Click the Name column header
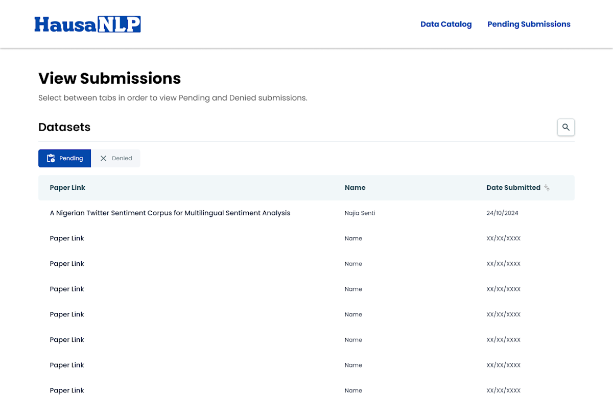 [355, 187]
